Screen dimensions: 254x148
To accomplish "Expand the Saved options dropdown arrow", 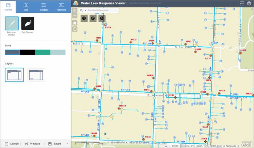I will click(67, 144).
